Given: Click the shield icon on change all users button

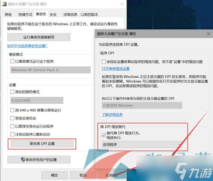Looking at the screenshot, I should 23,160.
